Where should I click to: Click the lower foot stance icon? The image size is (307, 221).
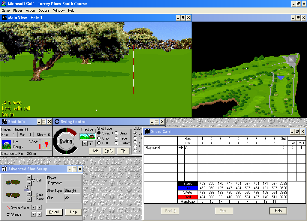pyautogui.click(x=13, y=195)
